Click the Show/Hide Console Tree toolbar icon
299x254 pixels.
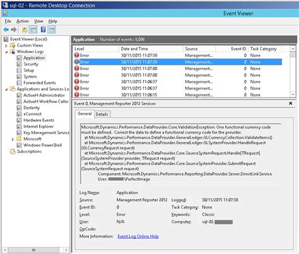pos(33,30)
